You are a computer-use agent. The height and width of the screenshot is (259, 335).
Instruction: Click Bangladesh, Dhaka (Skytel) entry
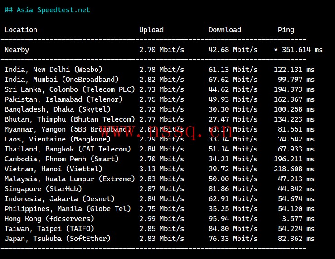[x=58, y=109]
